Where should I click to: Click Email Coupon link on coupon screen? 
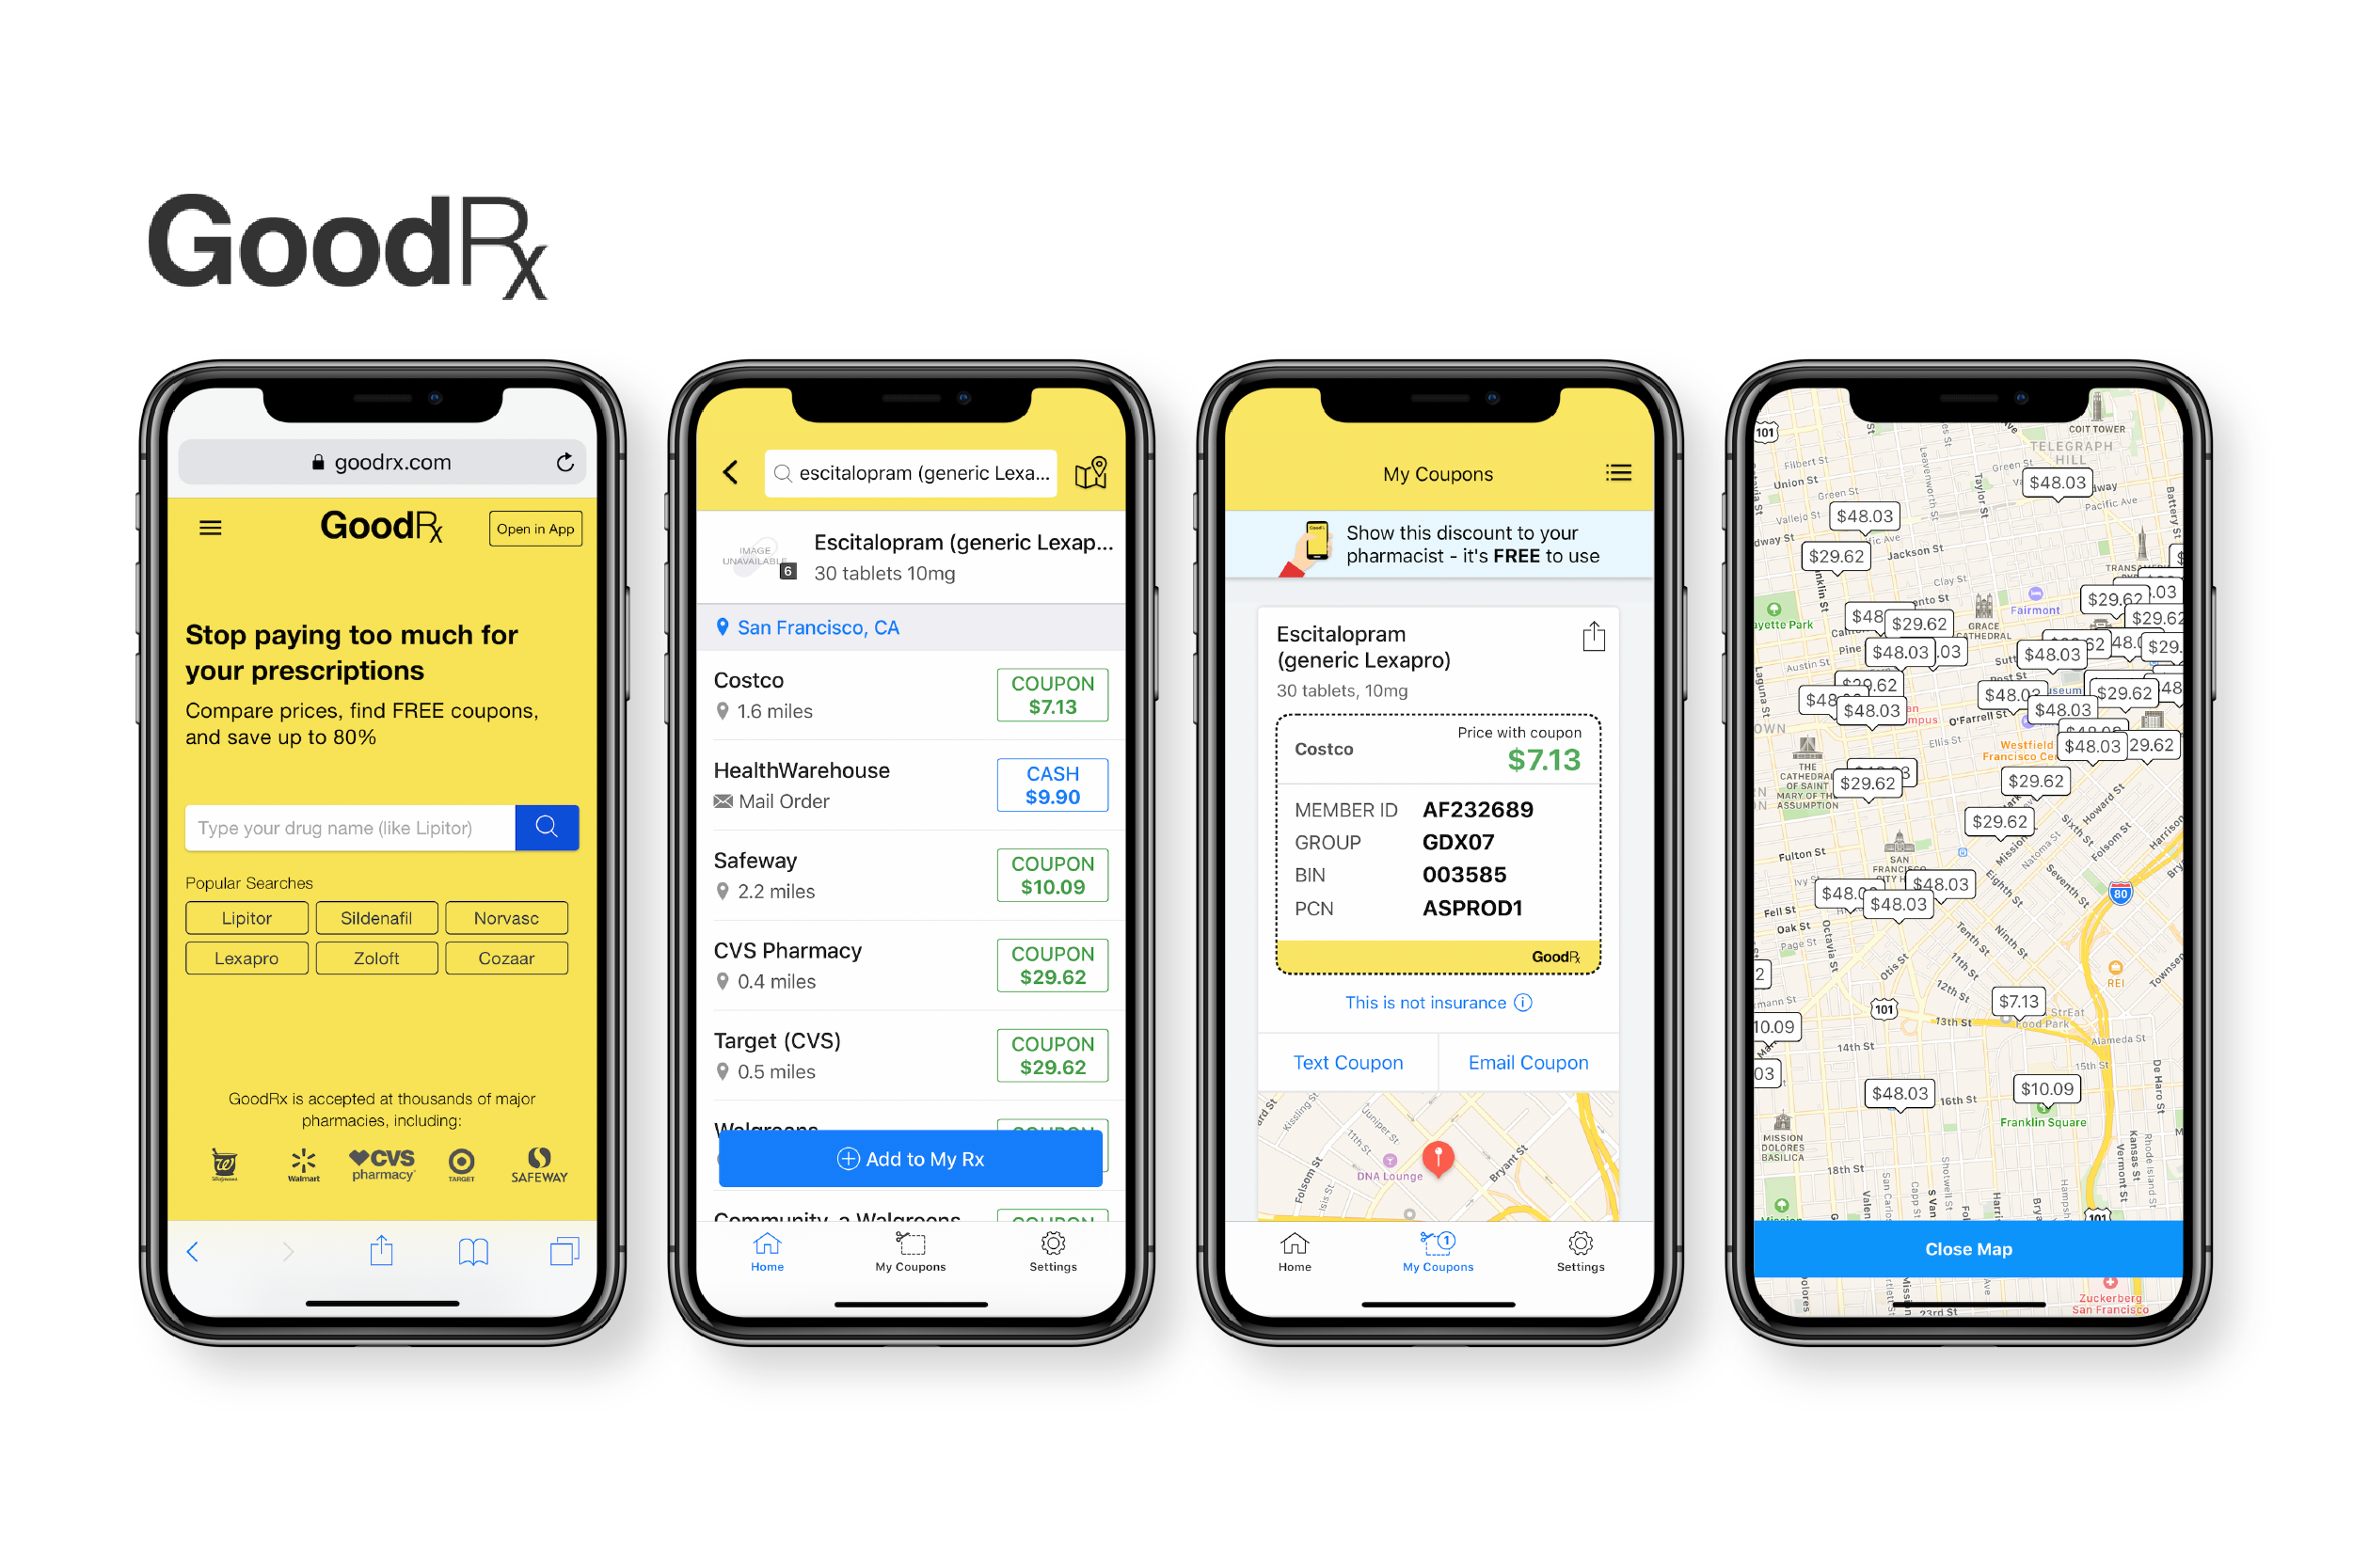[x=1524, y=1062]
